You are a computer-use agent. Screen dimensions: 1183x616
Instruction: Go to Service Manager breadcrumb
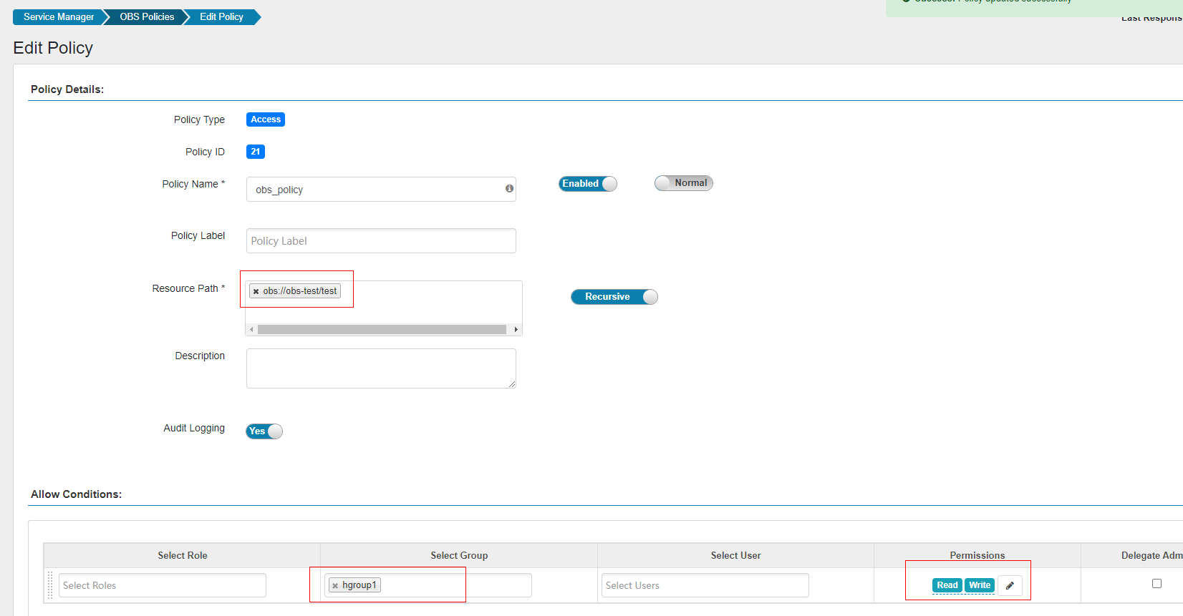(x=59, y=16)
